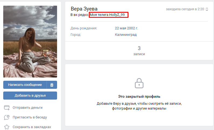Click the profile name Вера Зуева
This screenshot has width=214, height=130.
click(84, 9)
